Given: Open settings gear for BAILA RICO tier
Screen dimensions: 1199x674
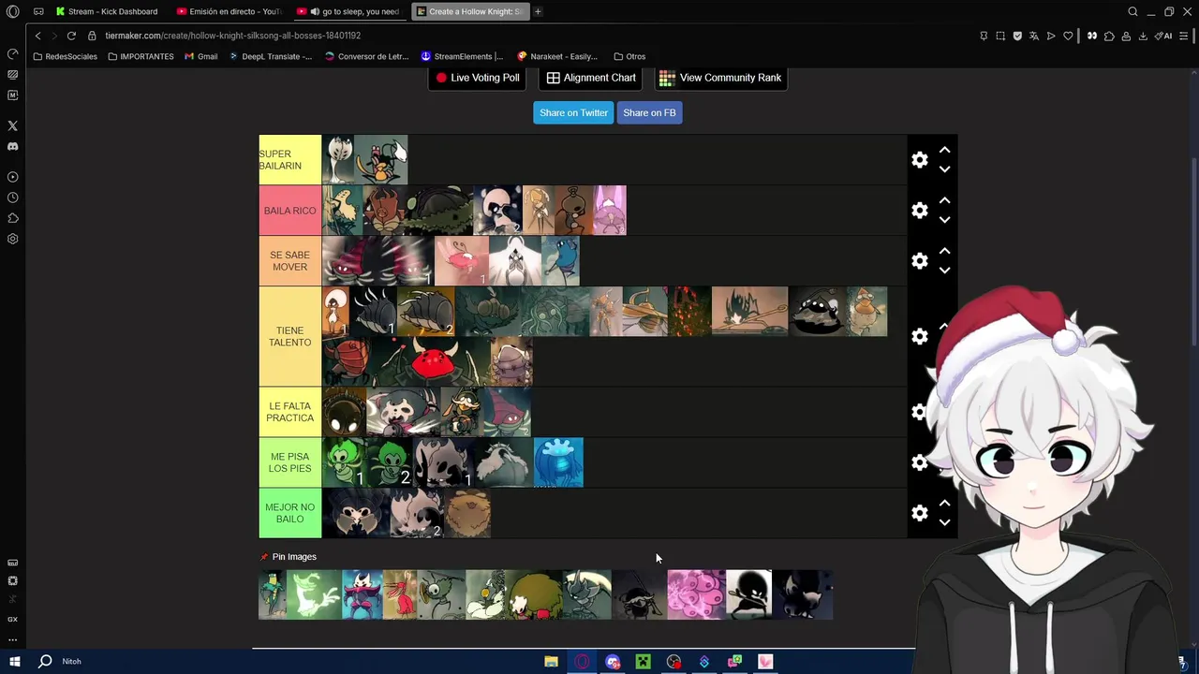Looking at the screenshot, I should pyautogui.click(x=920, y=211).
